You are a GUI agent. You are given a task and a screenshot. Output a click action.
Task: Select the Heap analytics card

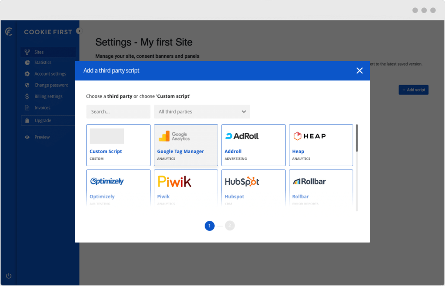321,145
